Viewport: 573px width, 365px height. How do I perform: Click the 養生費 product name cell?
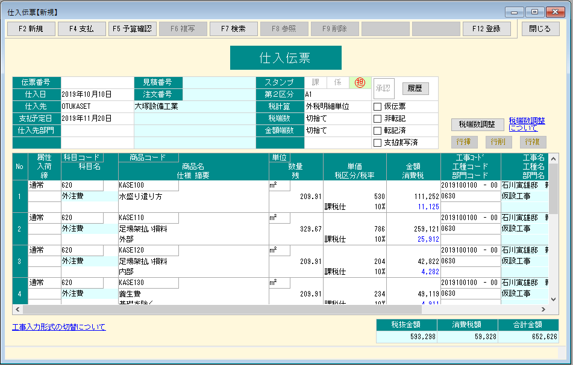click(x=193, y=294)
